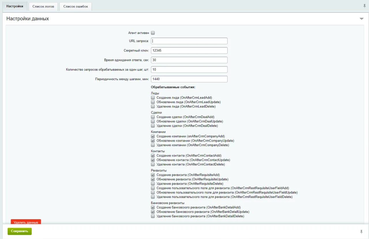Click the pin icon beside the tabs
The image size is (369, 239).
tap(364, 6)
